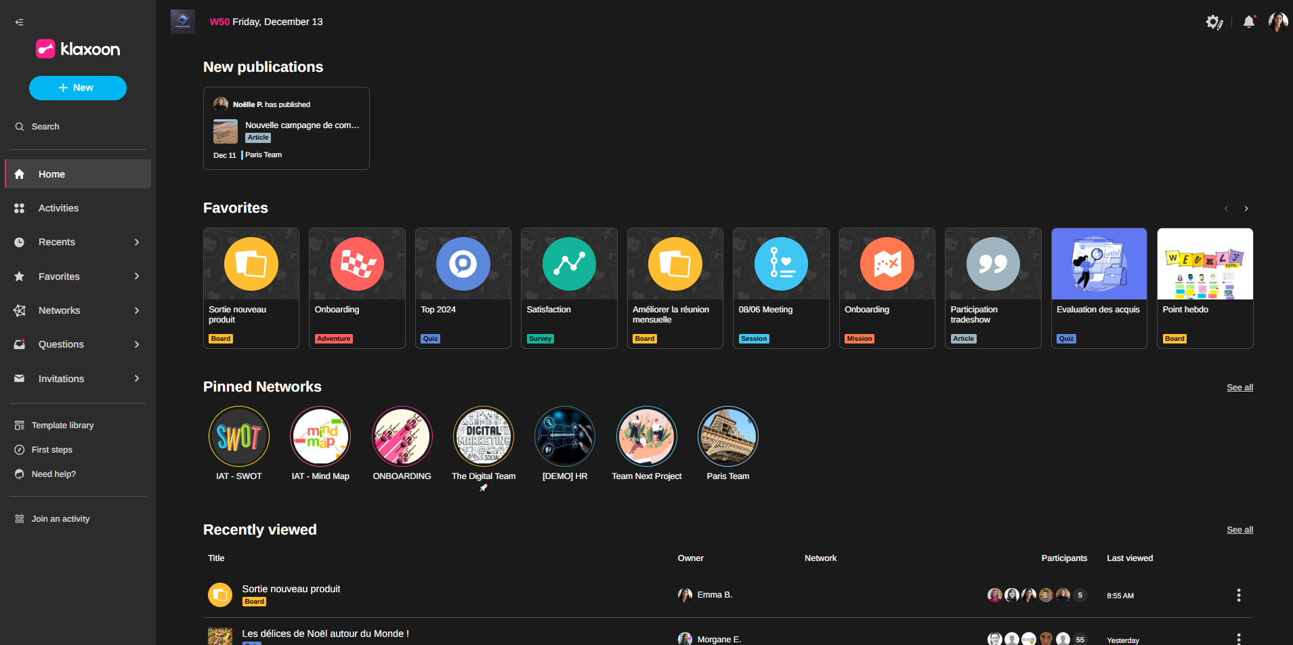1293x645 pixels.
Task: Open the notifications bell
Action: tap(1249, 22)
